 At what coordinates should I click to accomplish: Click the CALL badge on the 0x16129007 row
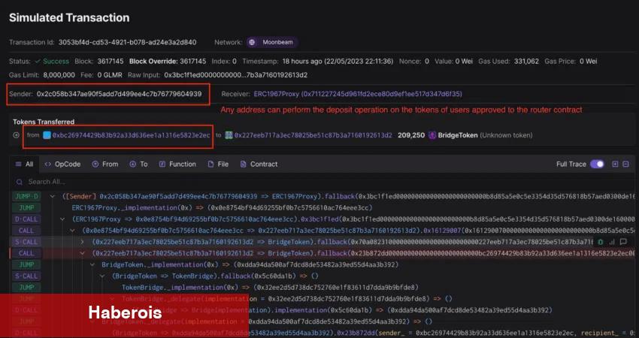coord(26,231)
